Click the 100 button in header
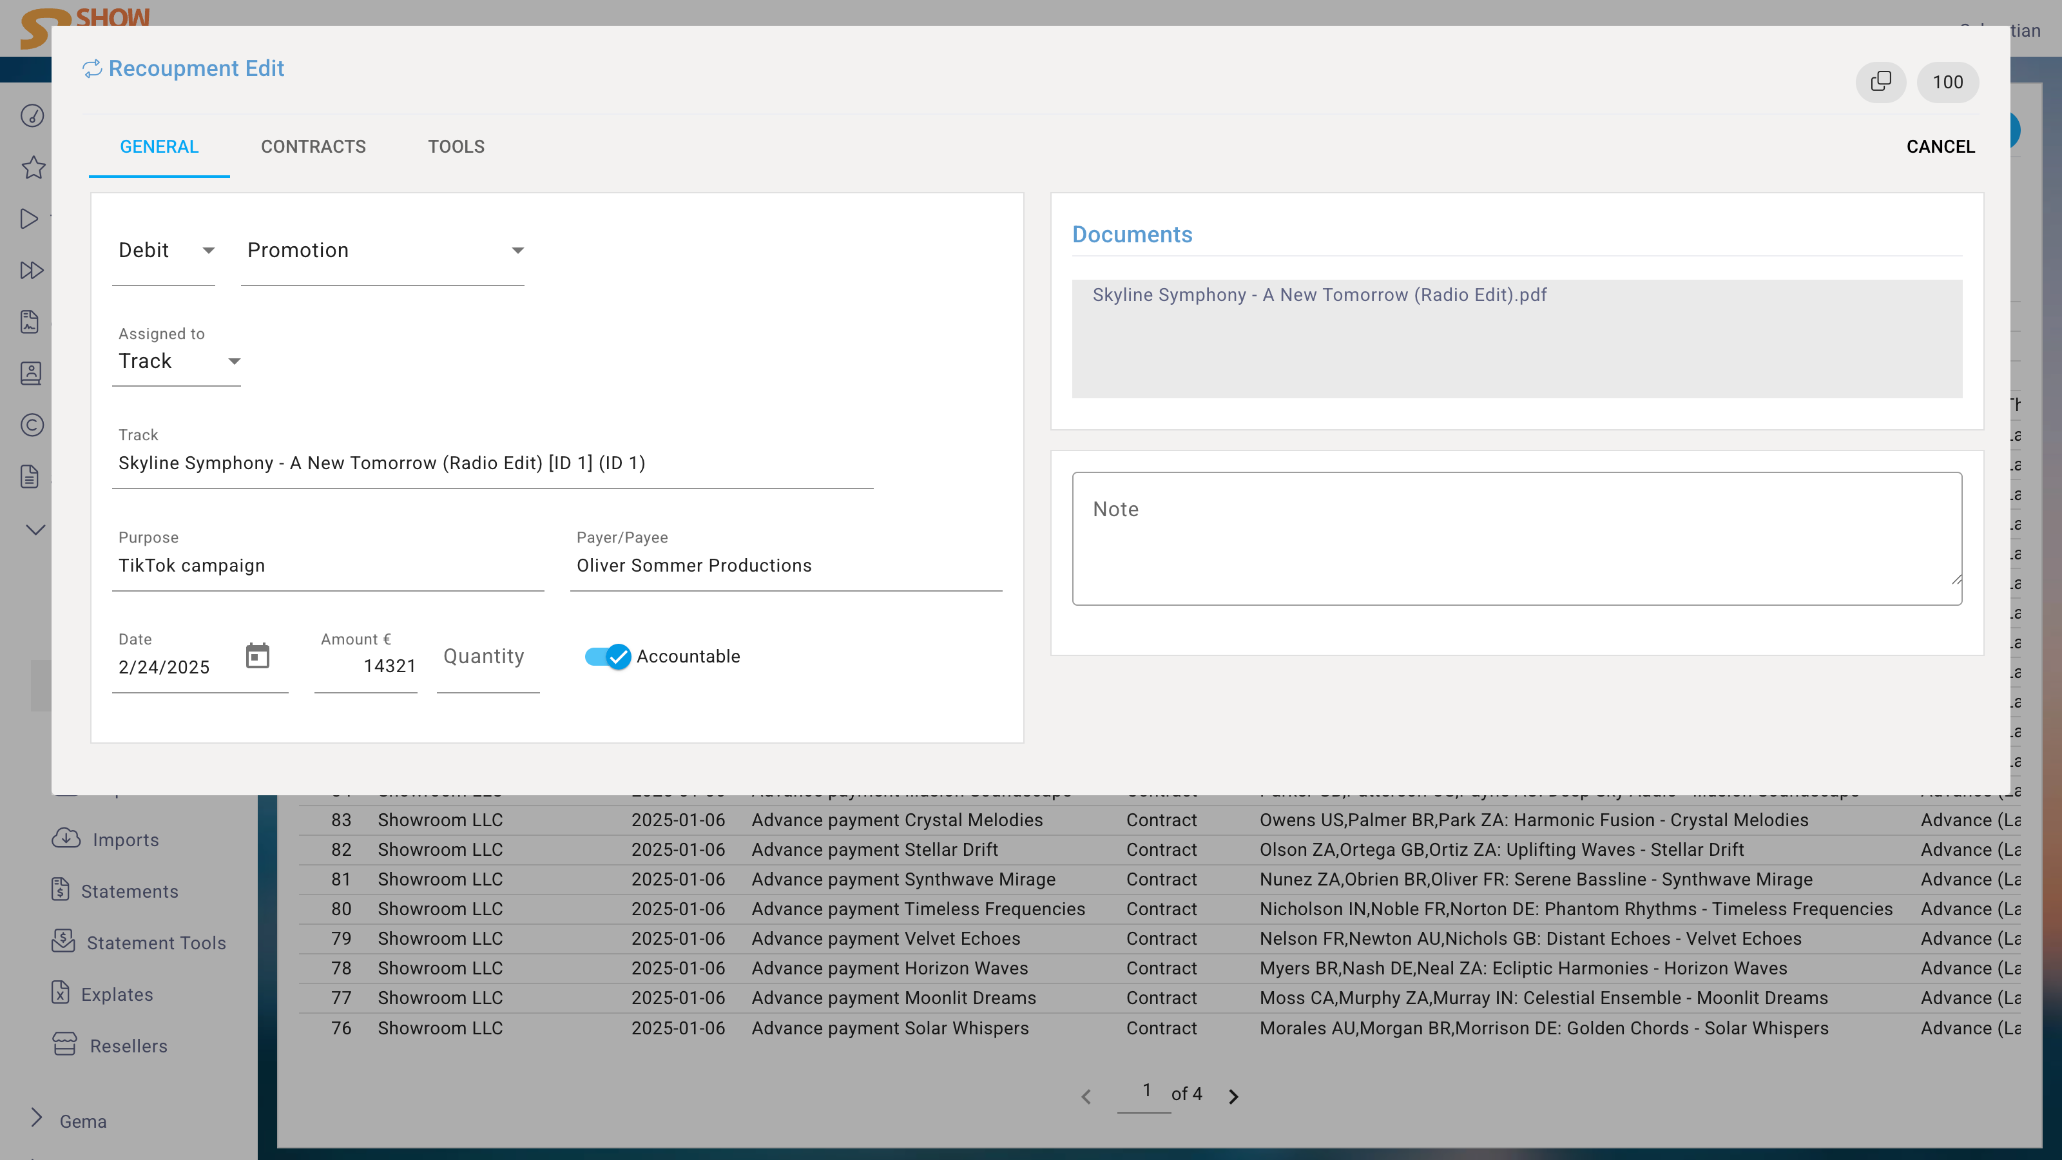 (x=1947, y=82)
